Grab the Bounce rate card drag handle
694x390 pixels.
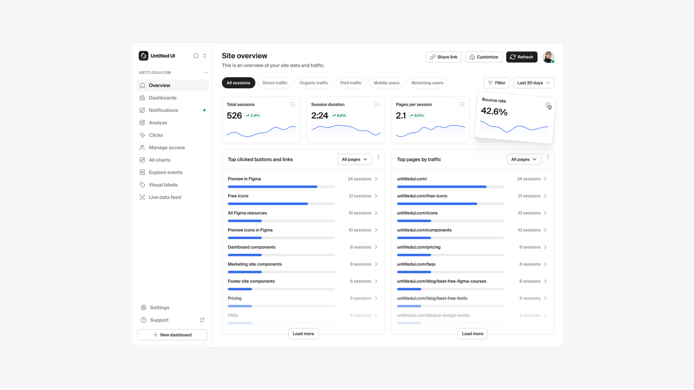(547, 105)
